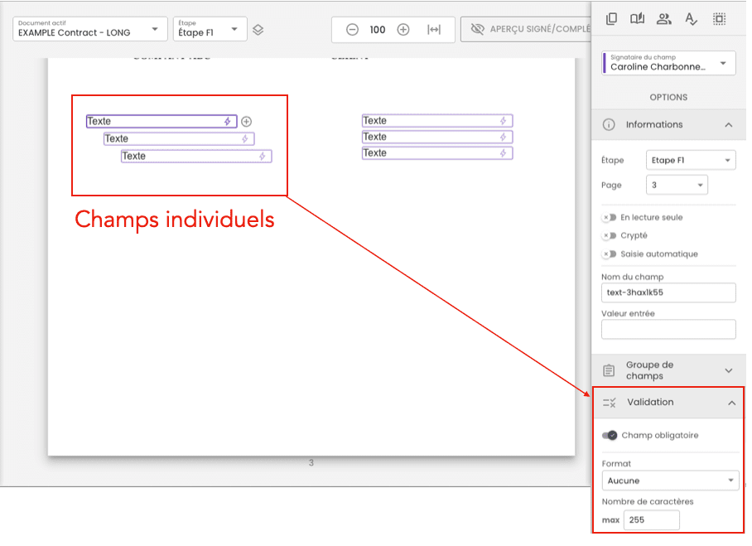Click the plus icon next to first Texte field
The height and width of the screenshot is (546, 752).
tap(246, 122)
